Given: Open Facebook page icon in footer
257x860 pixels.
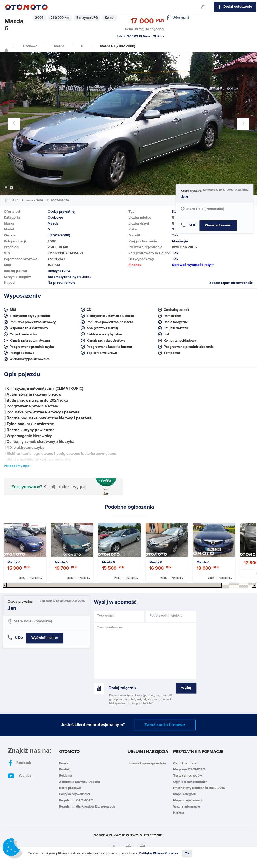Looking at the screenshot, I should point(11,763).
